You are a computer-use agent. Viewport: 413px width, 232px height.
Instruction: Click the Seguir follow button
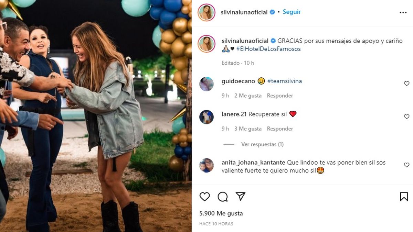pos(292,12)
